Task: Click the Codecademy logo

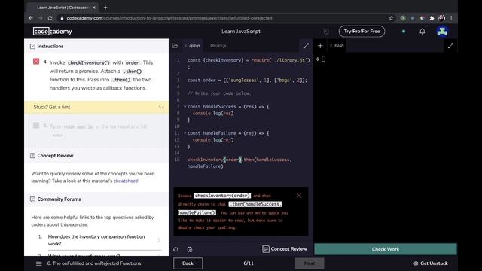Action: click(53, 32)
